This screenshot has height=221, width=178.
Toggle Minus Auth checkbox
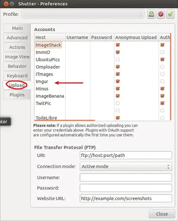163,89
